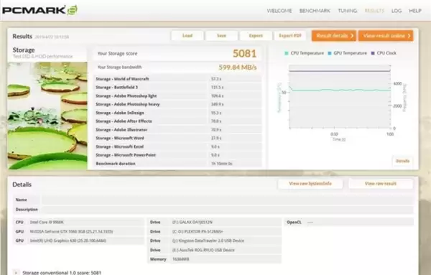
Task: Click the GALAX drive entry
Action: coord(214,222)
